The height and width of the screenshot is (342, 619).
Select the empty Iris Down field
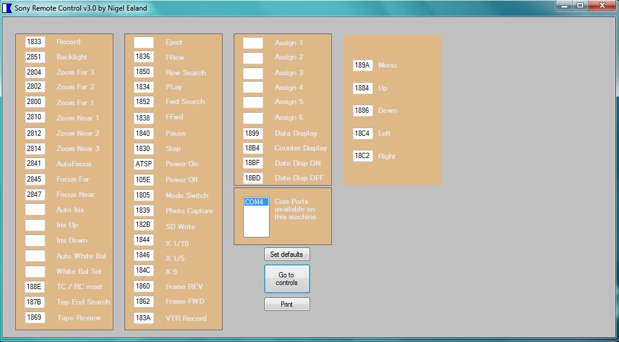[35, 240]
